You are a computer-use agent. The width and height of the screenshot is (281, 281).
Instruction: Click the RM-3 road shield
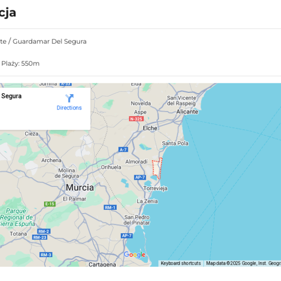pos(46,255)
